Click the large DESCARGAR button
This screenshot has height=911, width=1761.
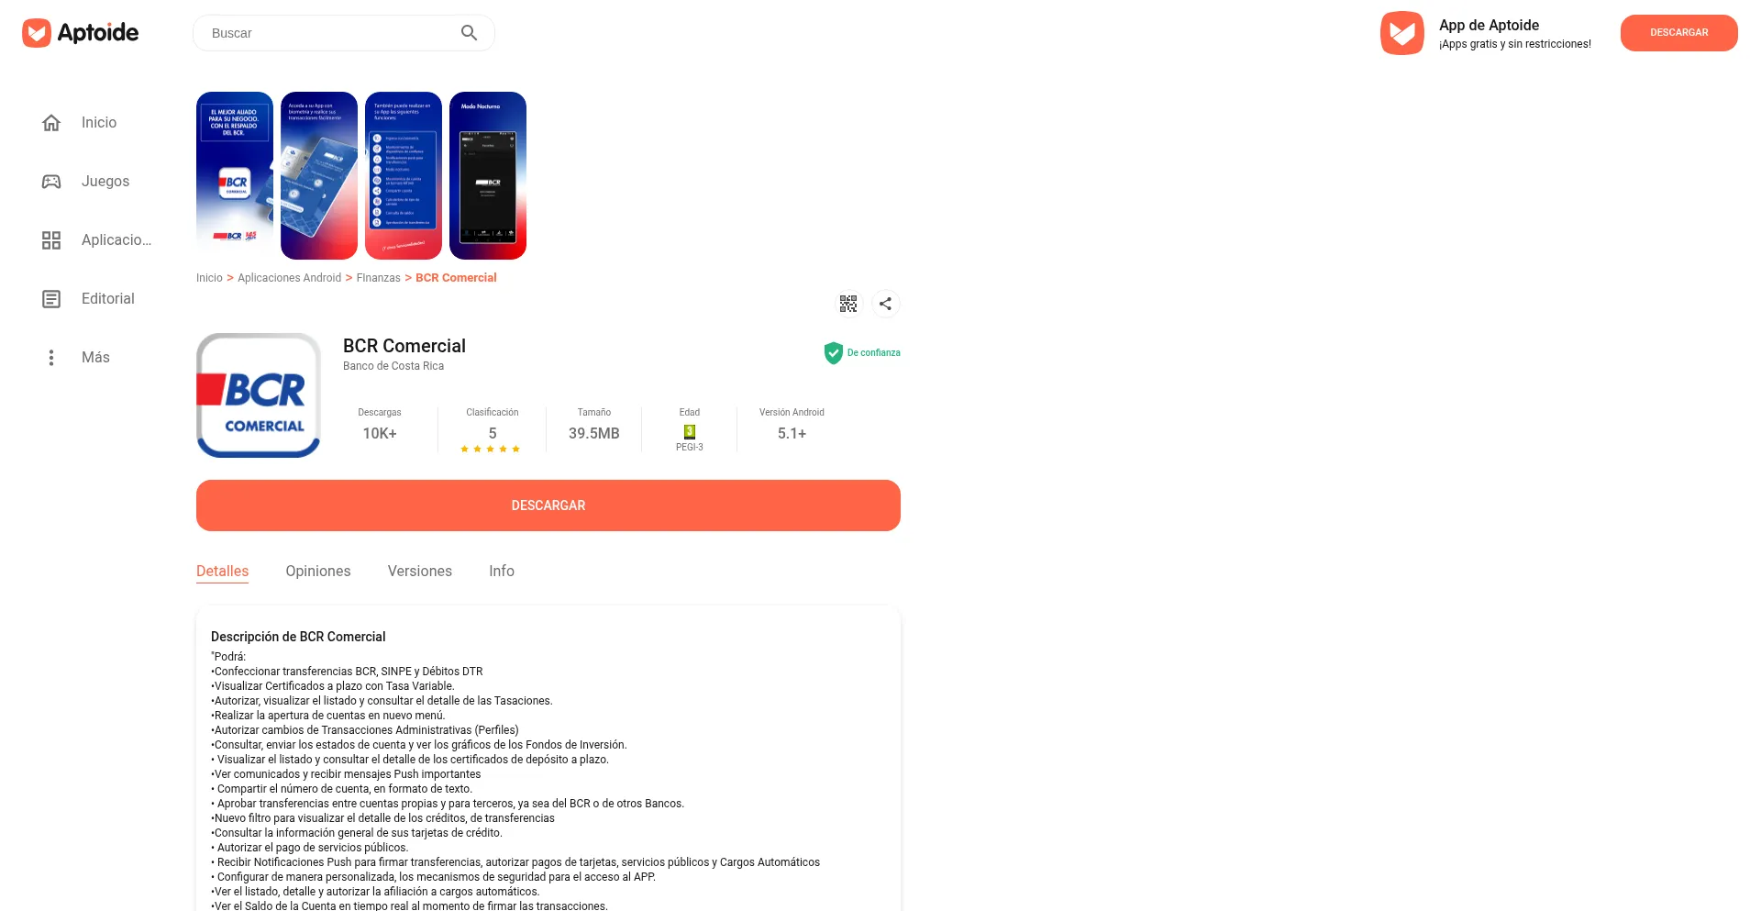548,505
